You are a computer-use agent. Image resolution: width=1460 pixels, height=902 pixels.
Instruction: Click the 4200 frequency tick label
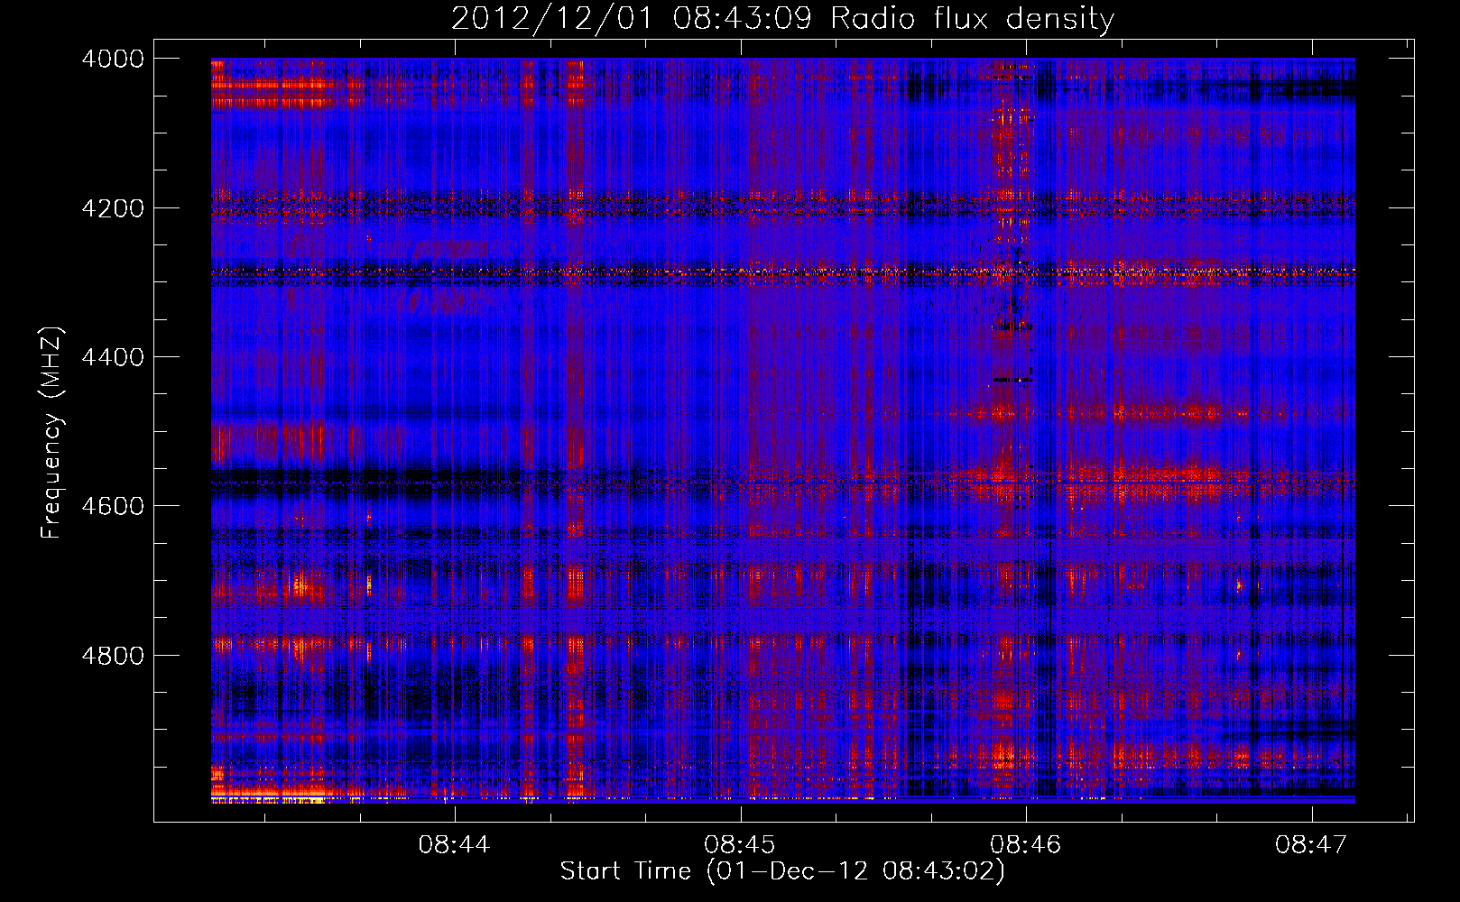113,208
